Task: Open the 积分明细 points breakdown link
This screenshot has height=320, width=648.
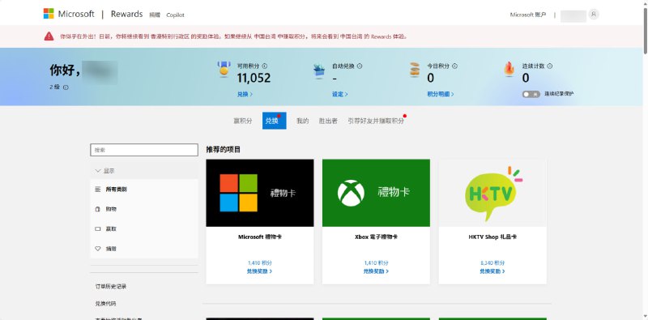Action: click(441, 94)
